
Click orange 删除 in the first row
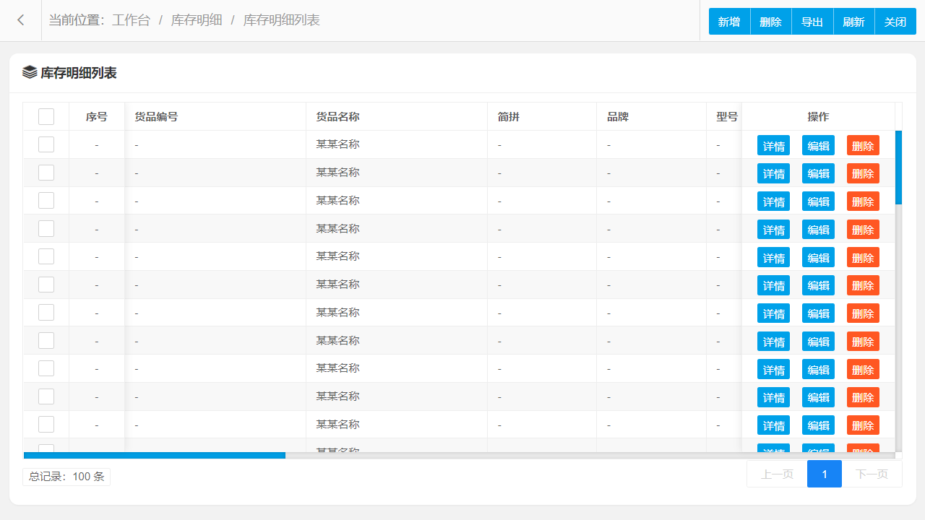863,145
